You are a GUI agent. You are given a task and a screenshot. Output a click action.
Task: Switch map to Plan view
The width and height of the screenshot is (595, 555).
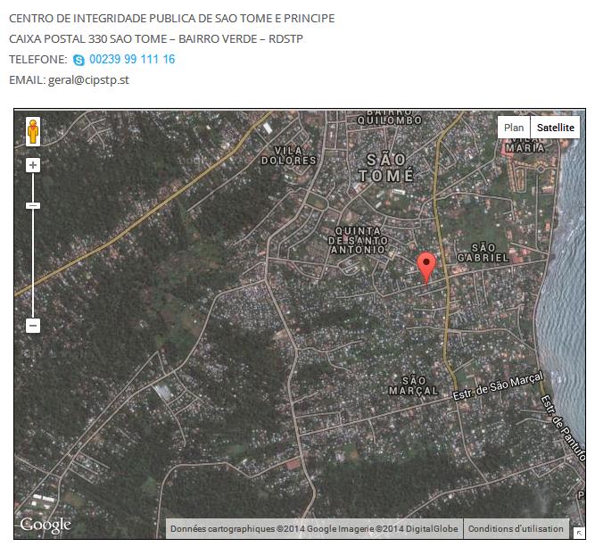tap(514, 128)
